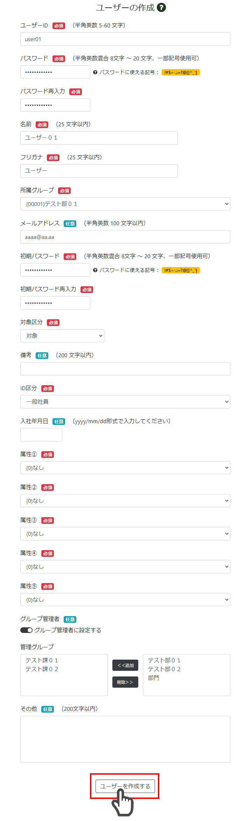
Task: Expand the 属性① dropdown
Action: [x=125, y=468]
